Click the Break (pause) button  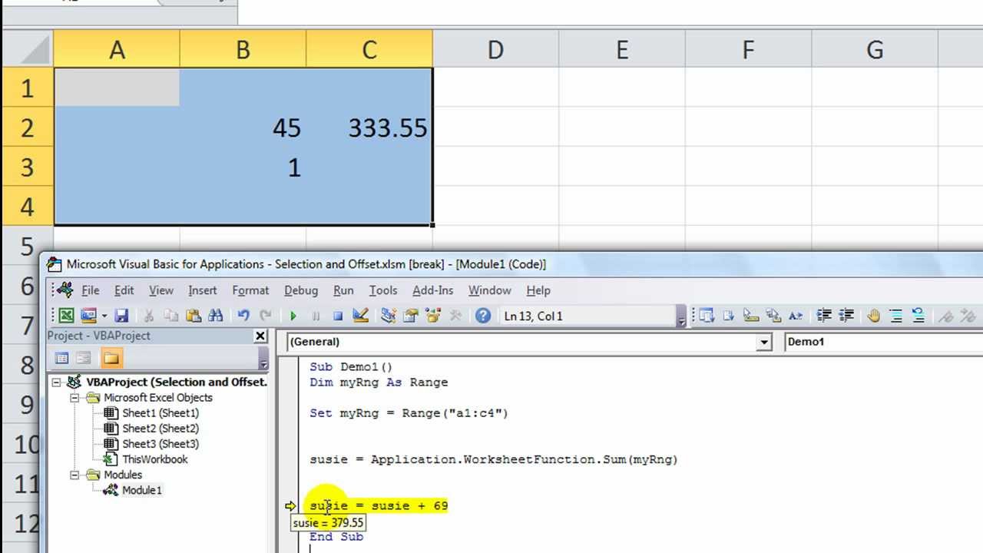(x=316, y=316)
